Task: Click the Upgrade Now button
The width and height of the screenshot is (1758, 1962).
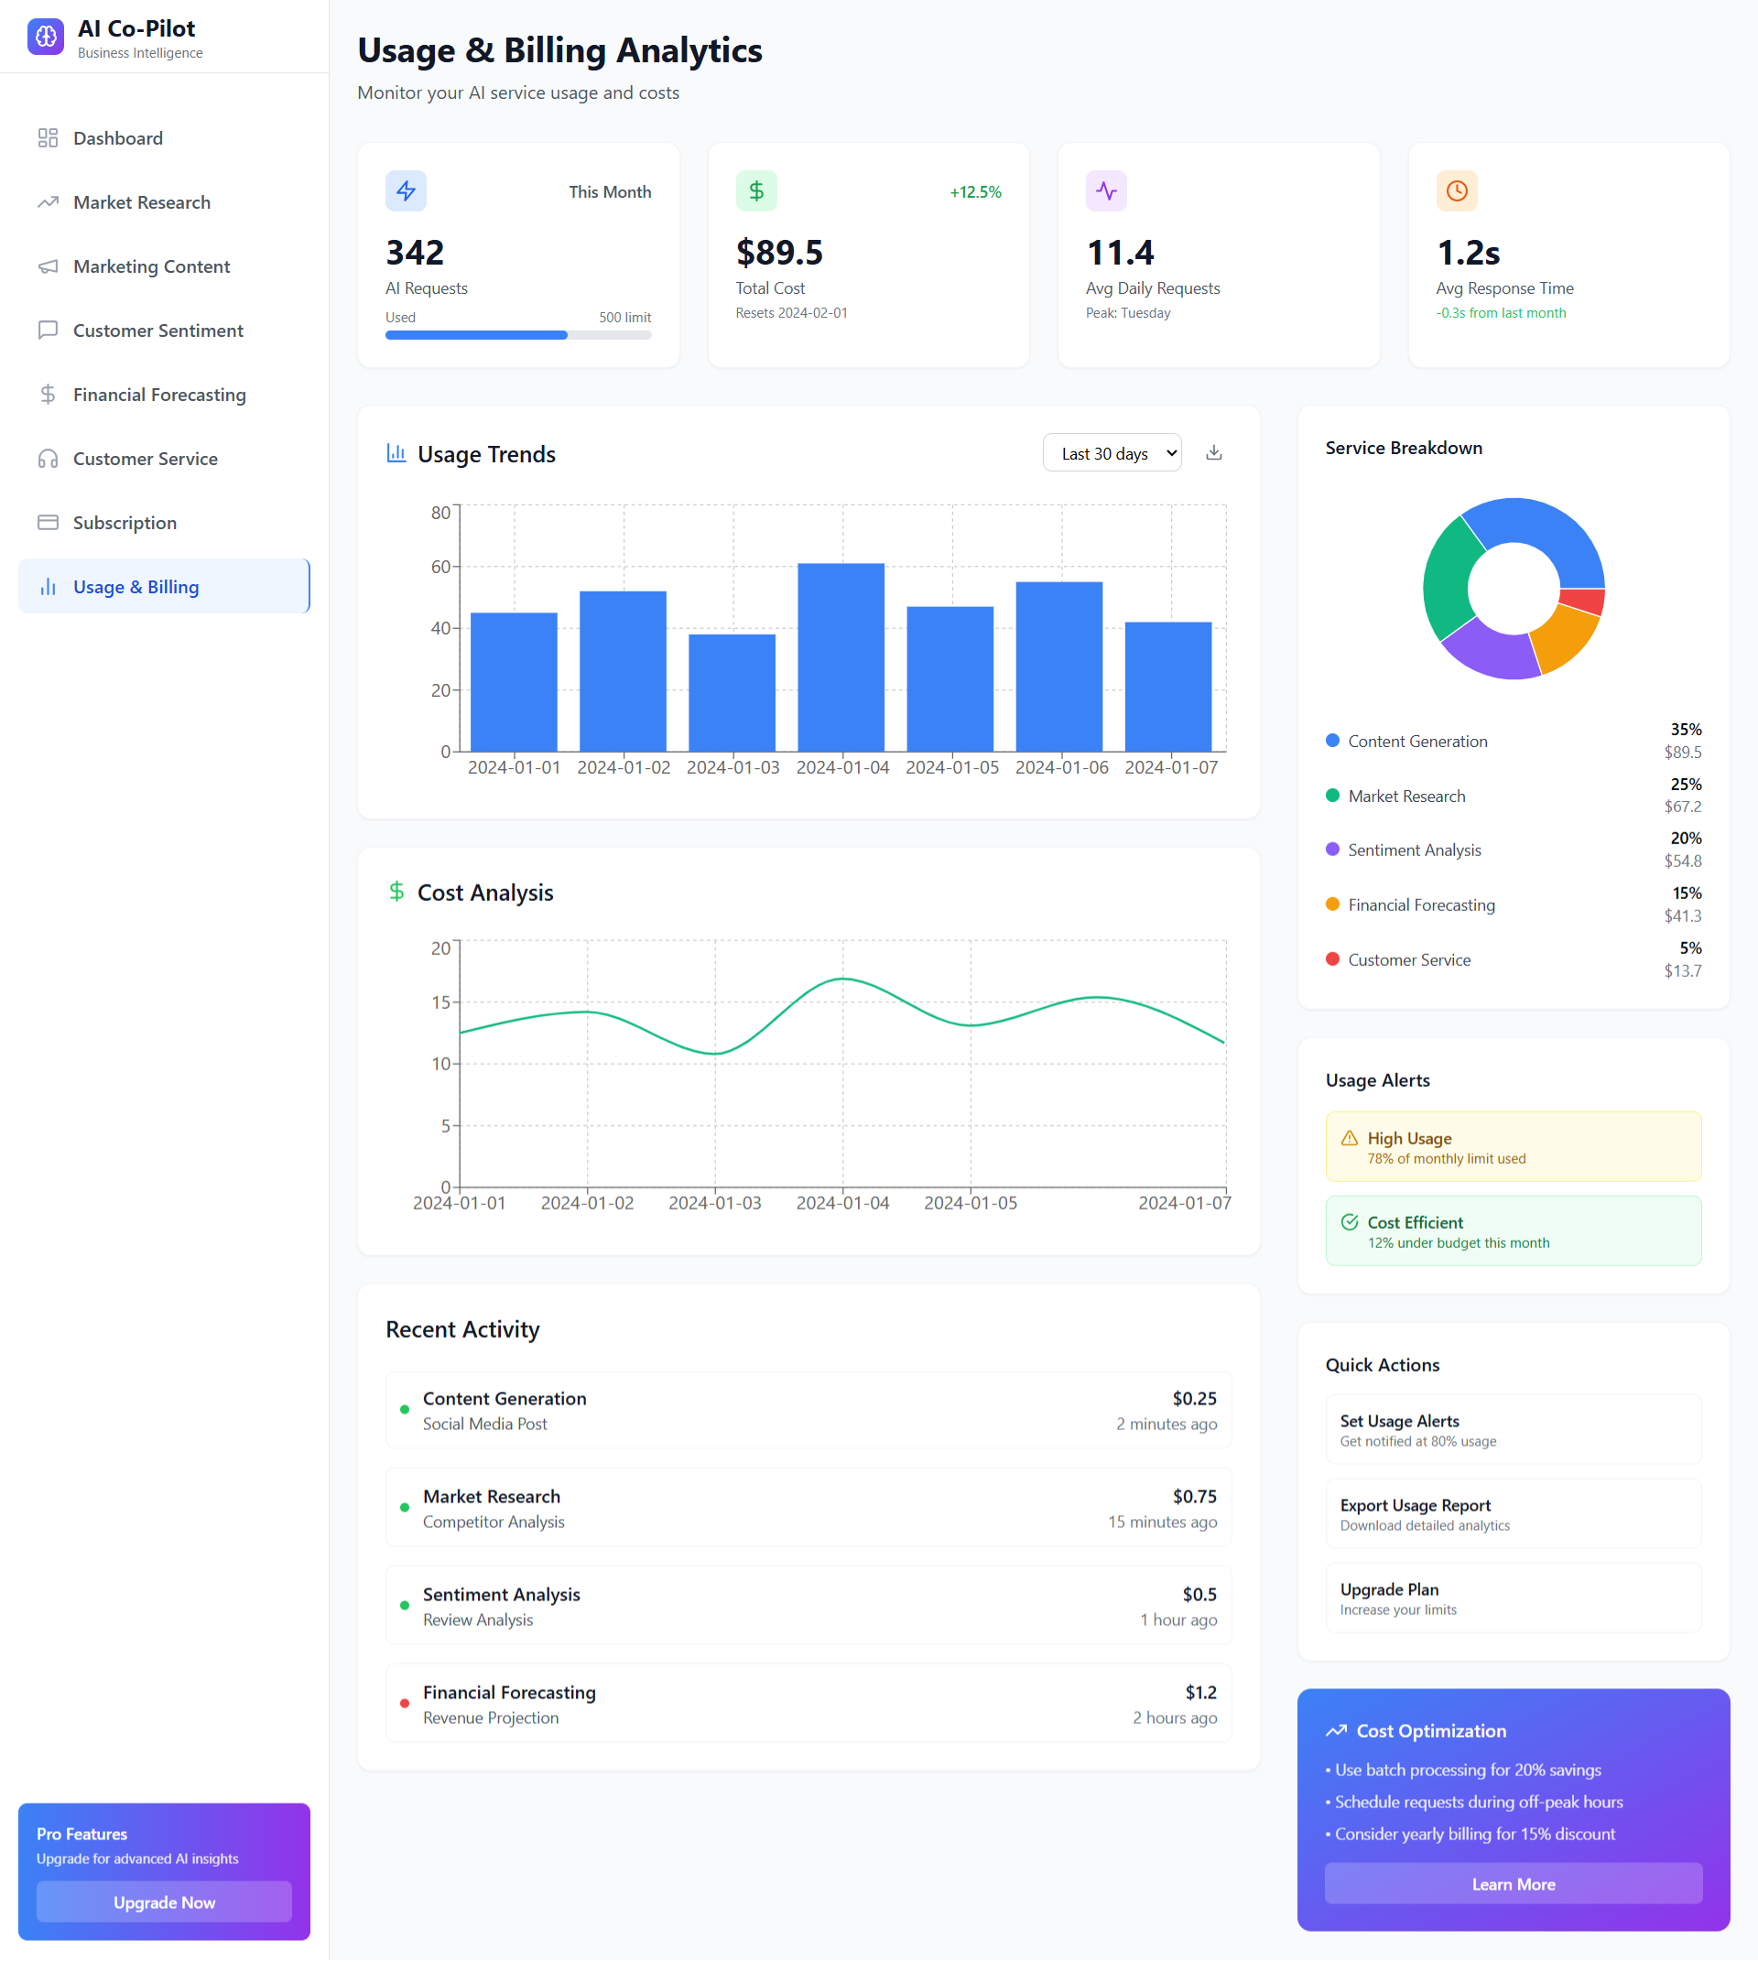Action: [164, 1903]
